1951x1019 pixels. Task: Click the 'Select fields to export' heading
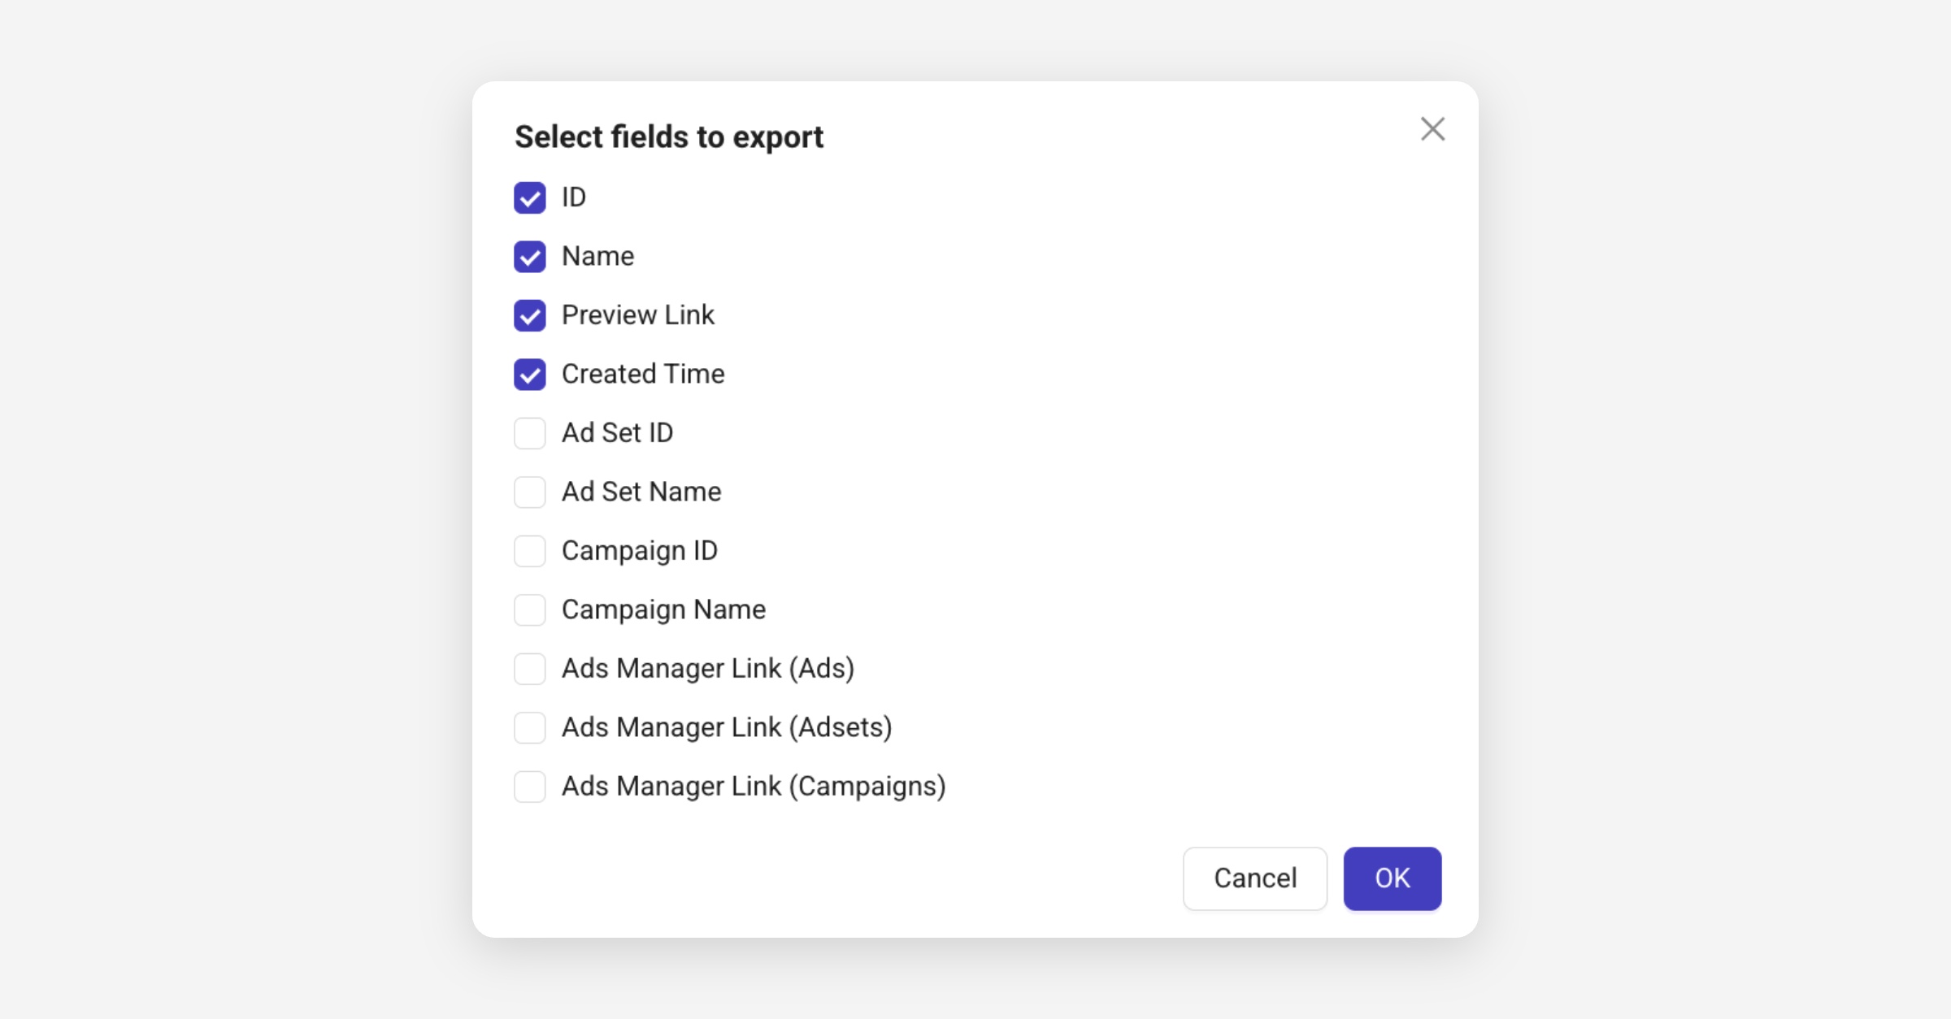668,137
